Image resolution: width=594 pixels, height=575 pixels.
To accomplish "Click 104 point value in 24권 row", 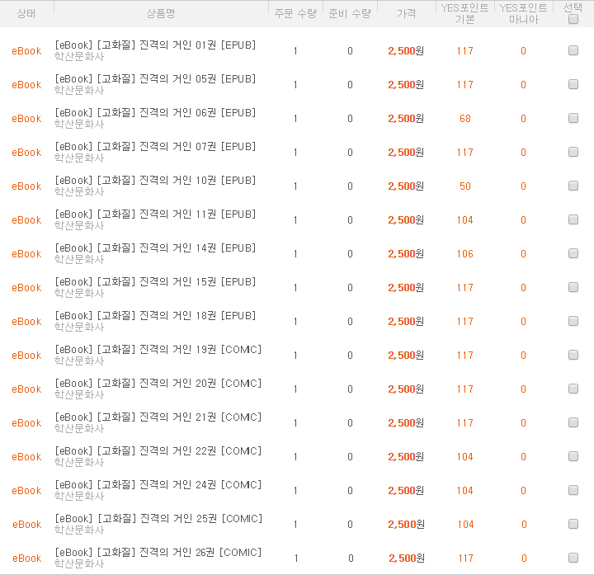I will click(x=464, y=491).
